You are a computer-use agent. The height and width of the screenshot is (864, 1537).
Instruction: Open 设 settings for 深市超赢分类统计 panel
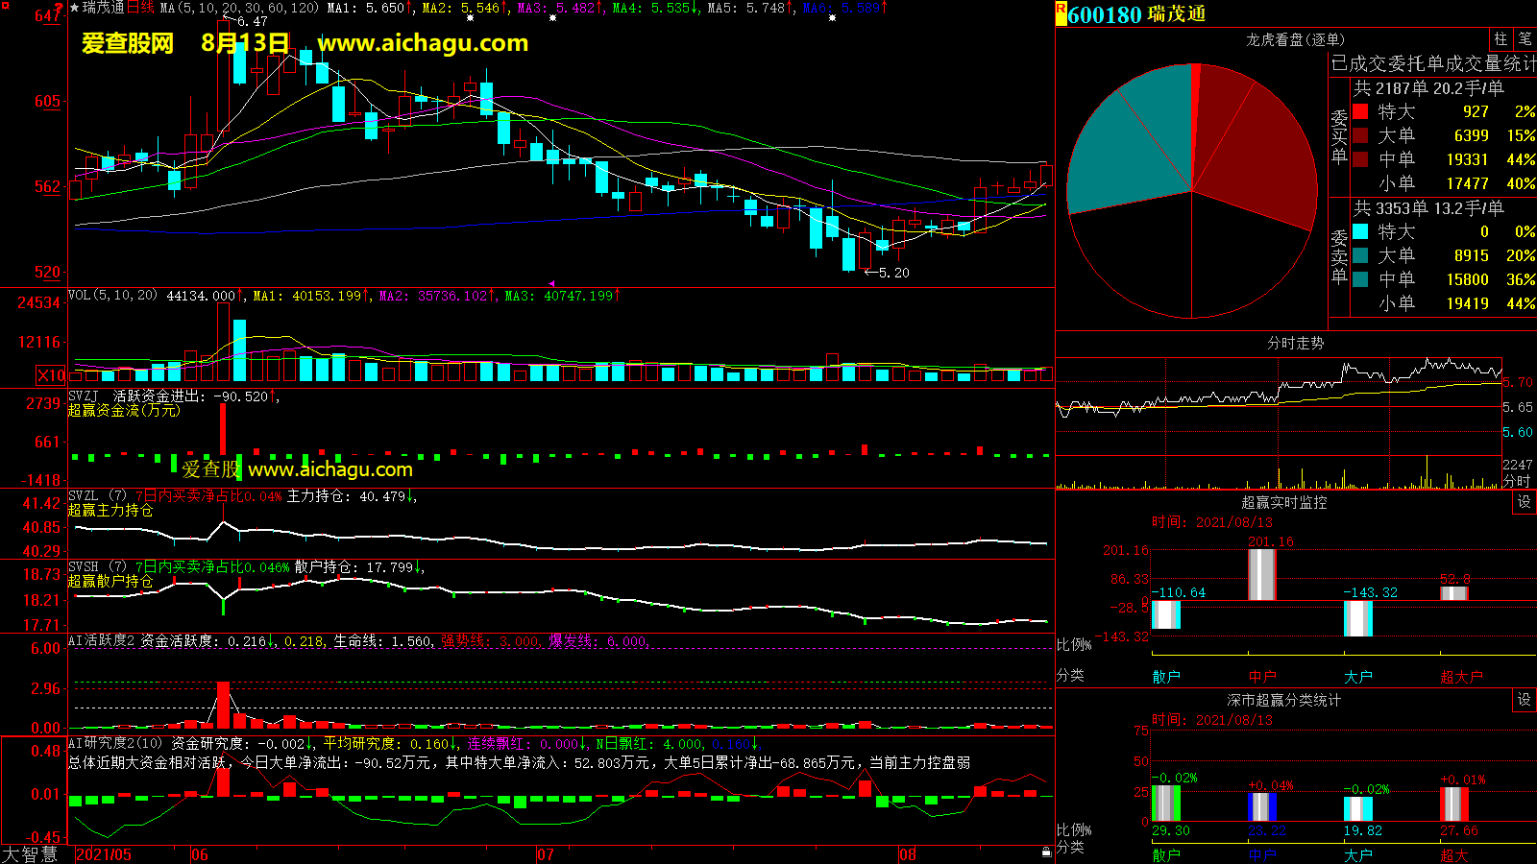click(x=1525, y=700)
